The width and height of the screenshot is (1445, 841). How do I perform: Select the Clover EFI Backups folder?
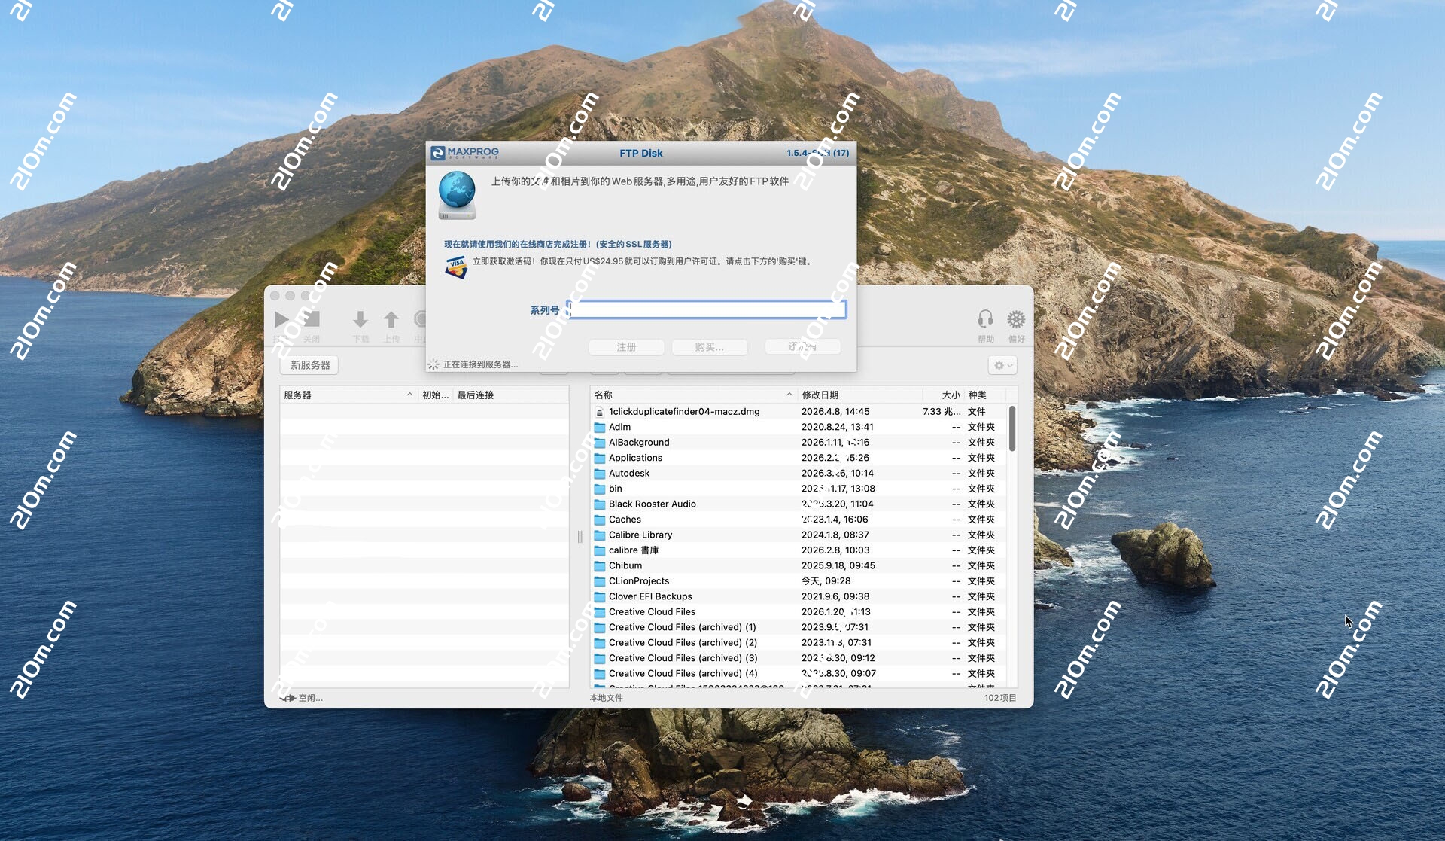click(799, 597)
